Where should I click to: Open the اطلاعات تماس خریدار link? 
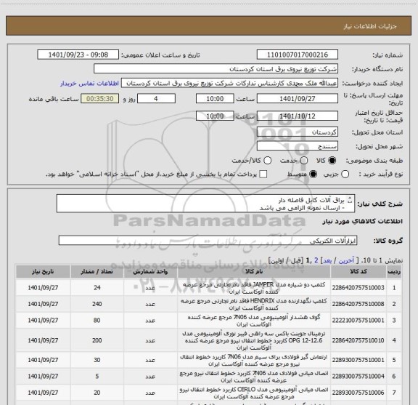click(x=89, y=84)
